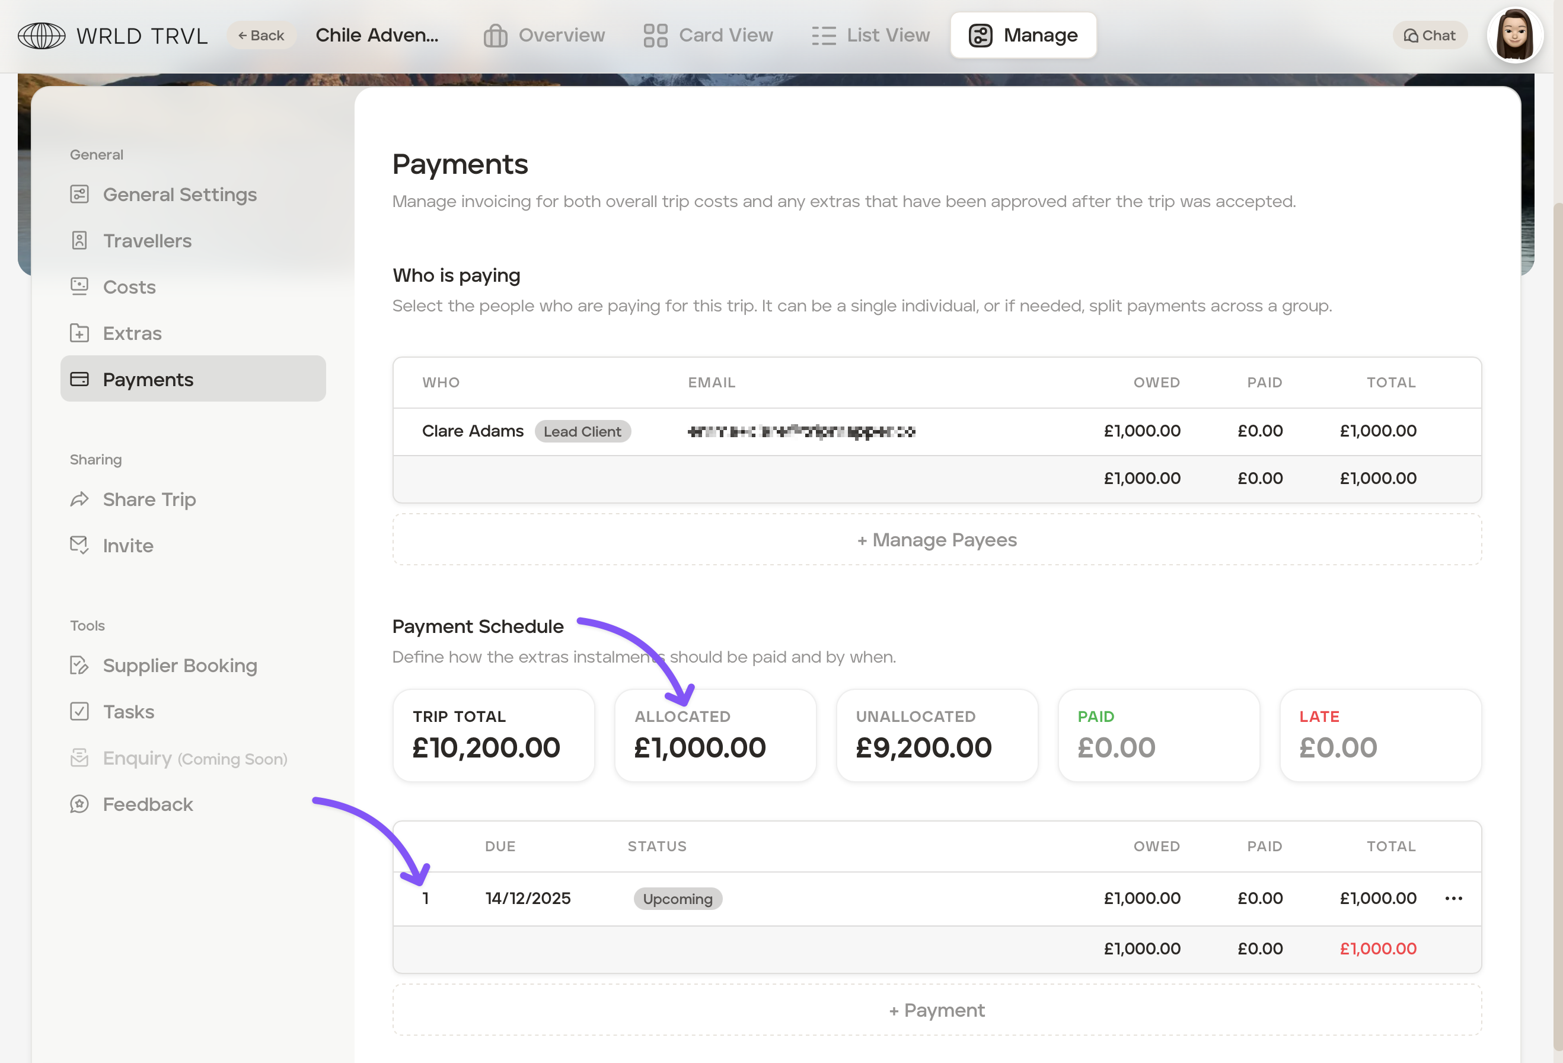
Task: Open General Settings from the sidebar icon
Action: pos(79,195)
